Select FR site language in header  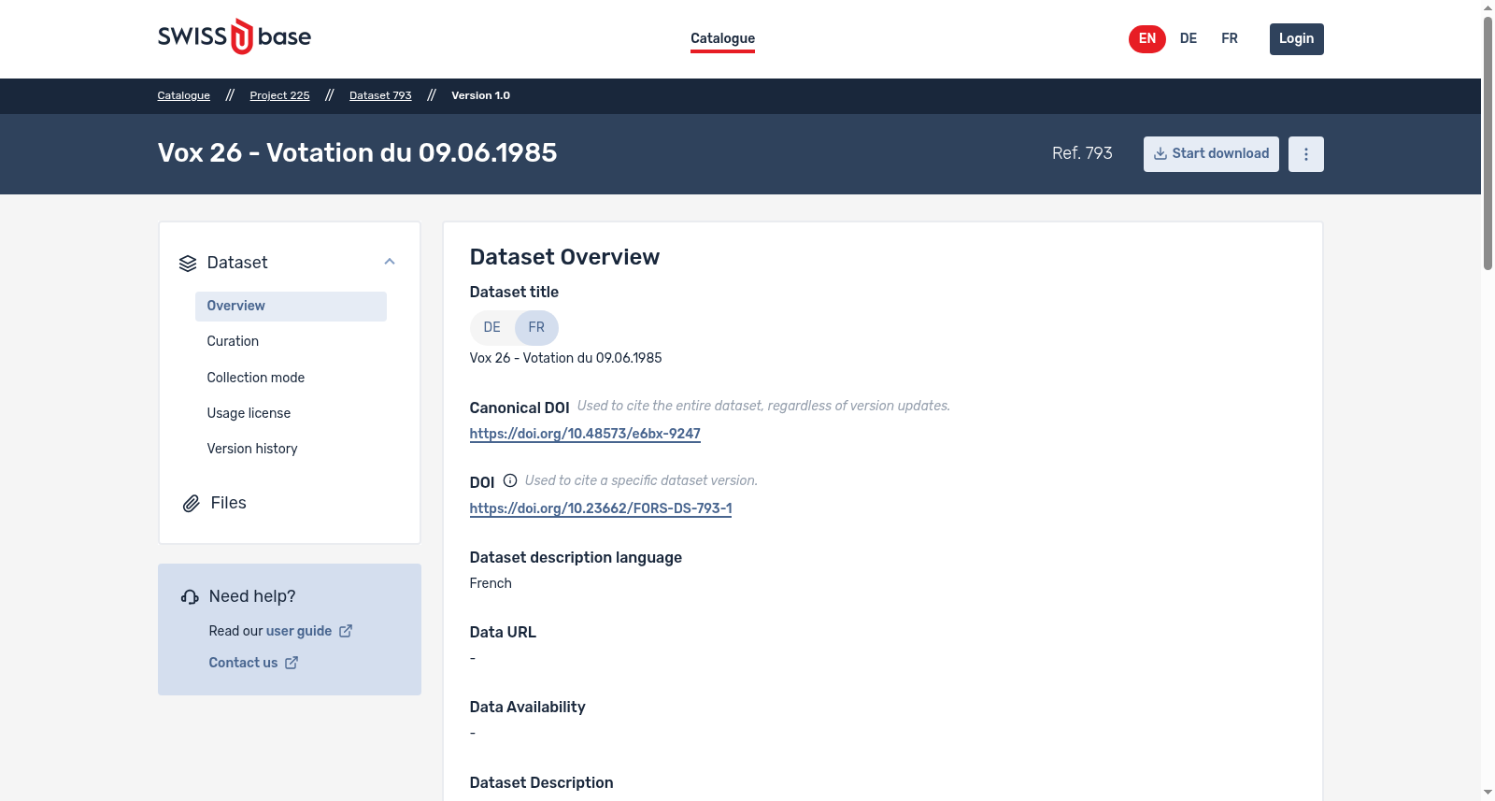click(1230, 39)
